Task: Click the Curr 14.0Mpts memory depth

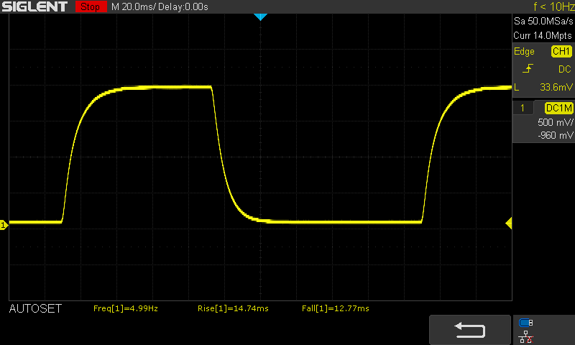Action: [543, 35]
